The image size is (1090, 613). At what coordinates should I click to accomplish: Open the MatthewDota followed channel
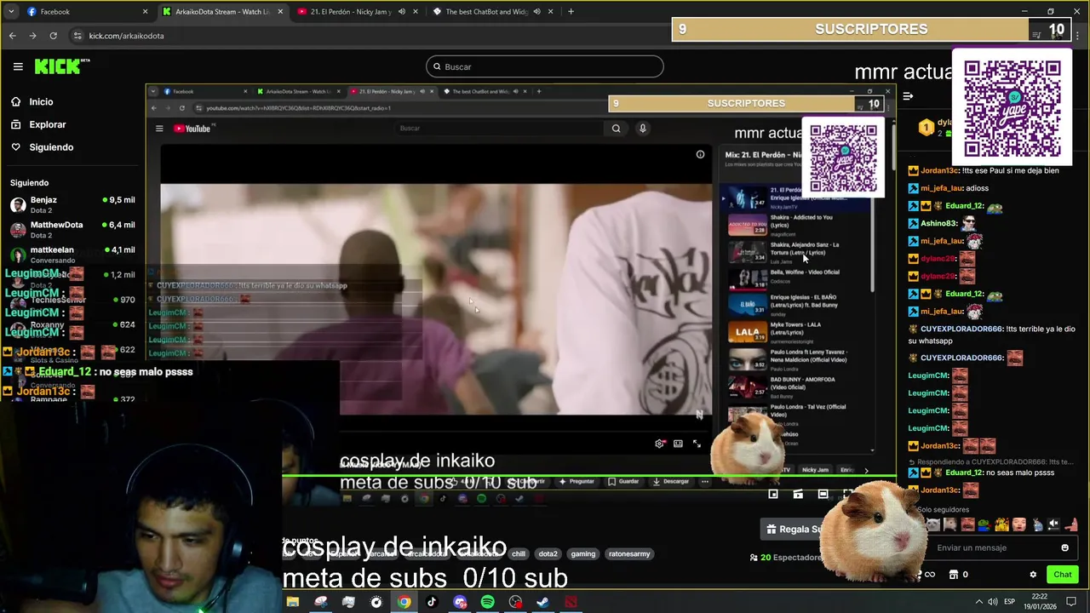[72, 230]
